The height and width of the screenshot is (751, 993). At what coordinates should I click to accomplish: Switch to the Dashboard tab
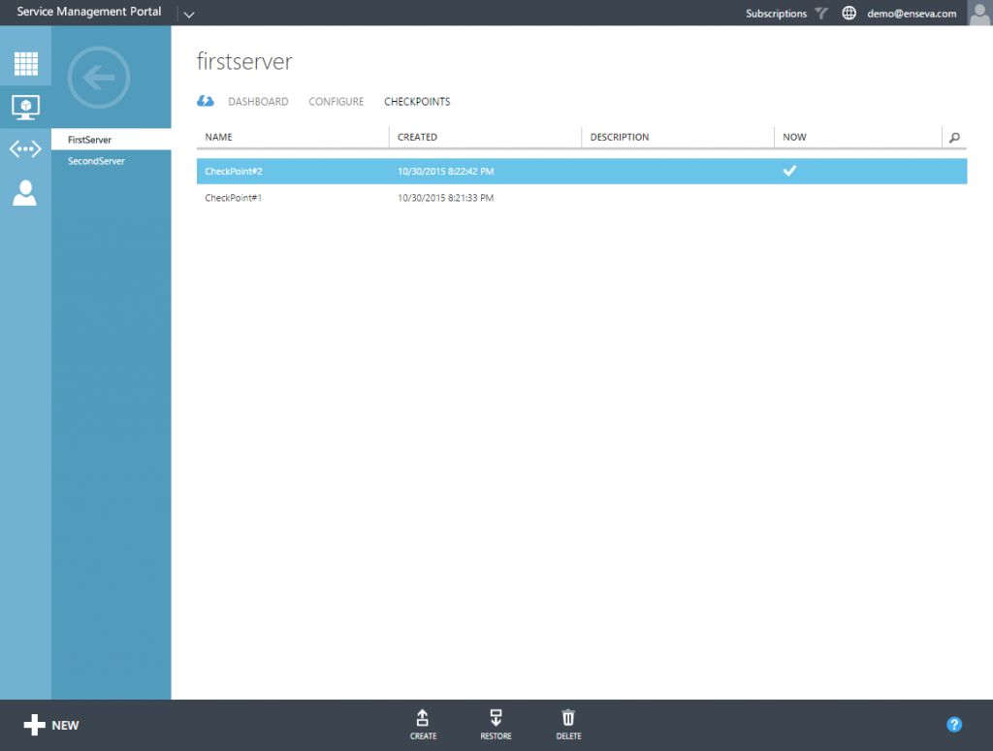258,102
